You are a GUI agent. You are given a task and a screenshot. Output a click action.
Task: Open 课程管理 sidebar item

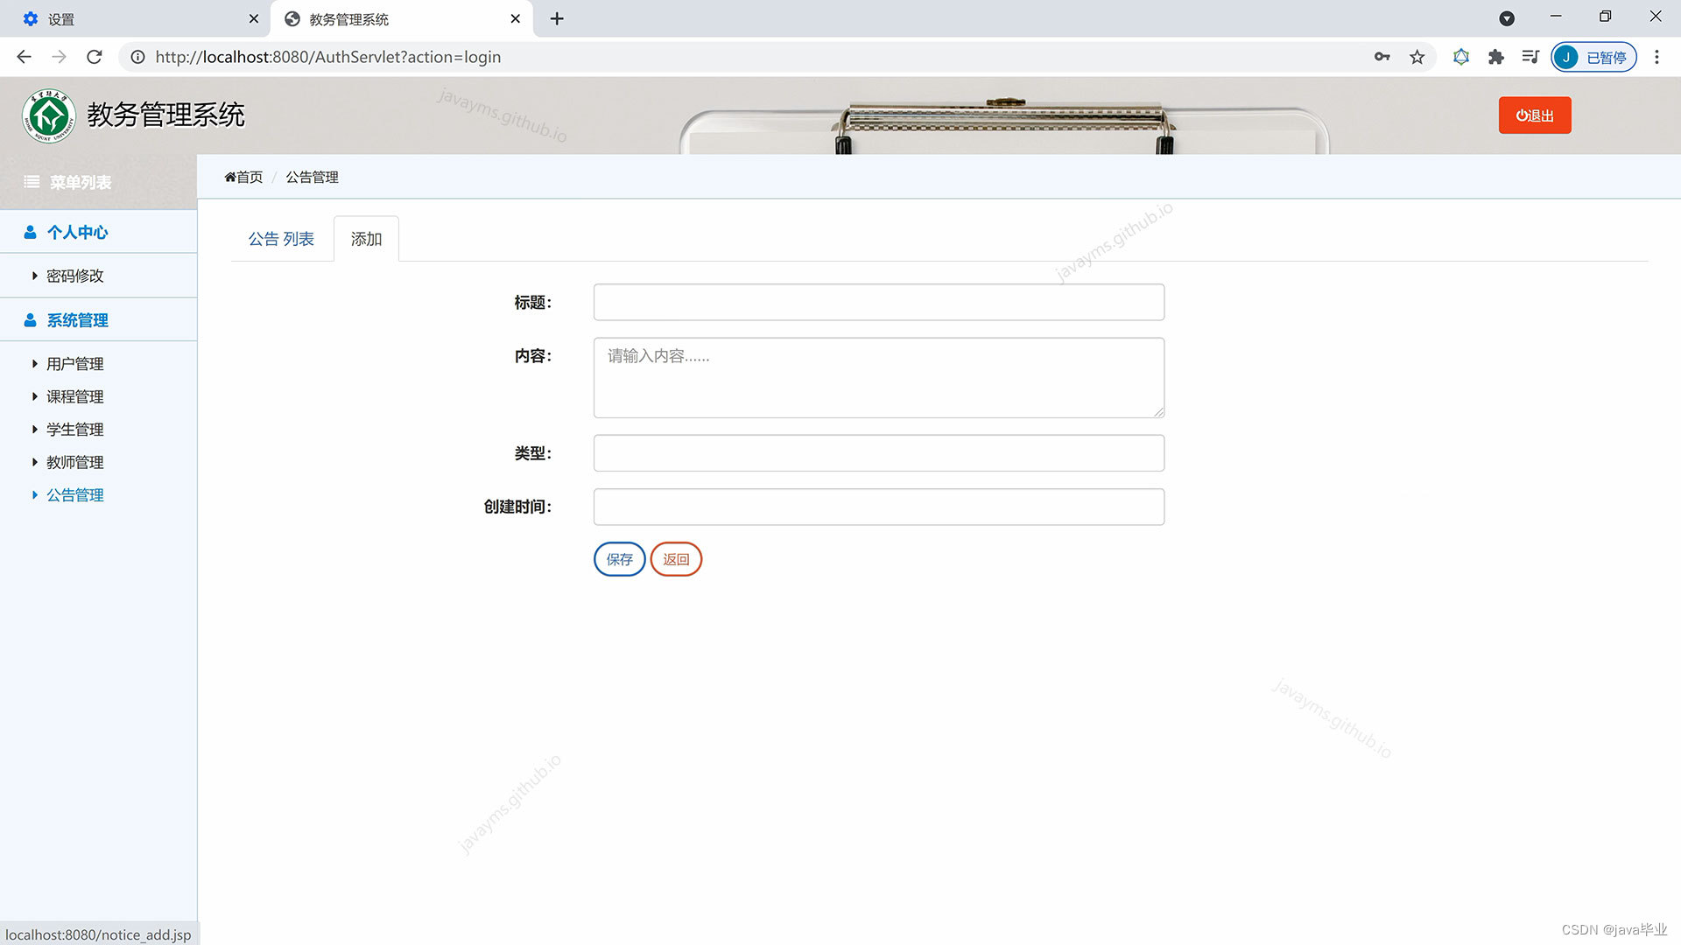click(x=74, y=397)
